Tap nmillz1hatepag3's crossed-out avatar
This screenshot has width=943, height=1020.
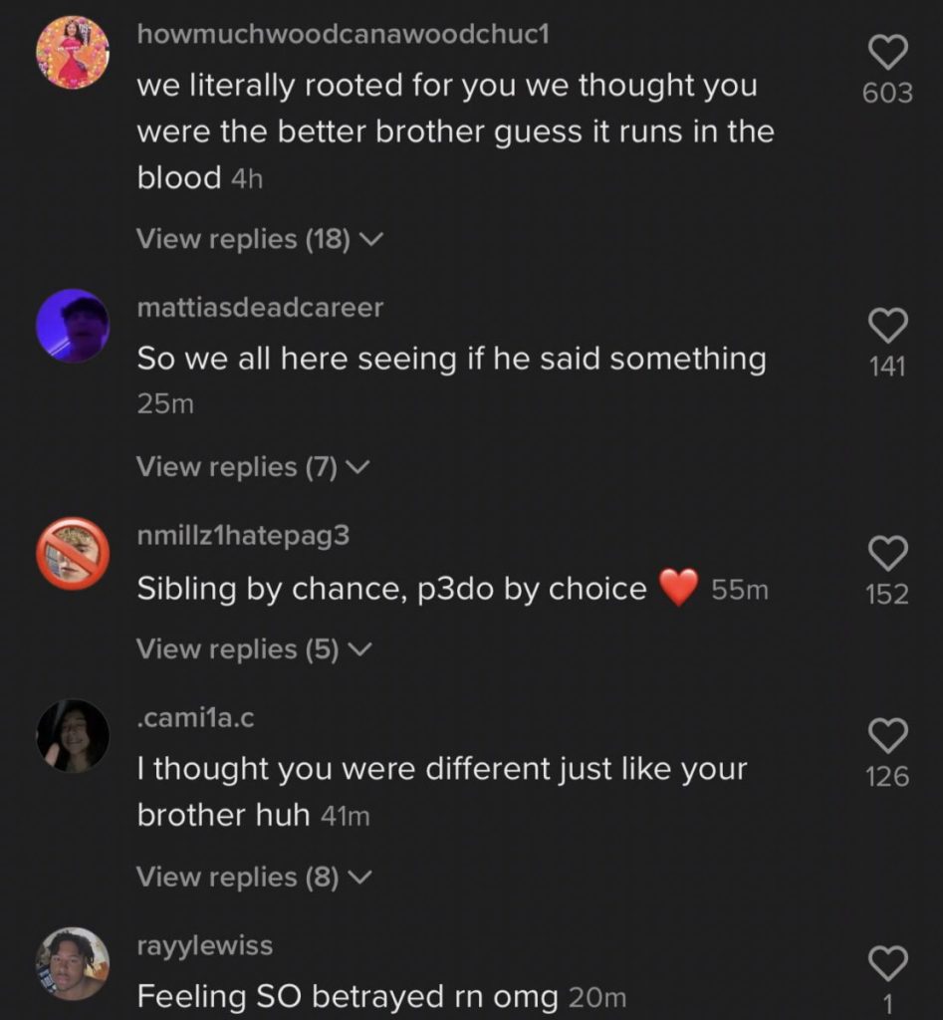(x=73, y=553)
